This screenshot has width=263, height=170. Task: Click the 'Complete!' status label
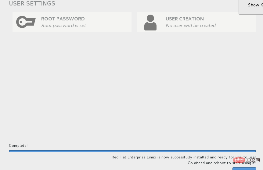18,146
